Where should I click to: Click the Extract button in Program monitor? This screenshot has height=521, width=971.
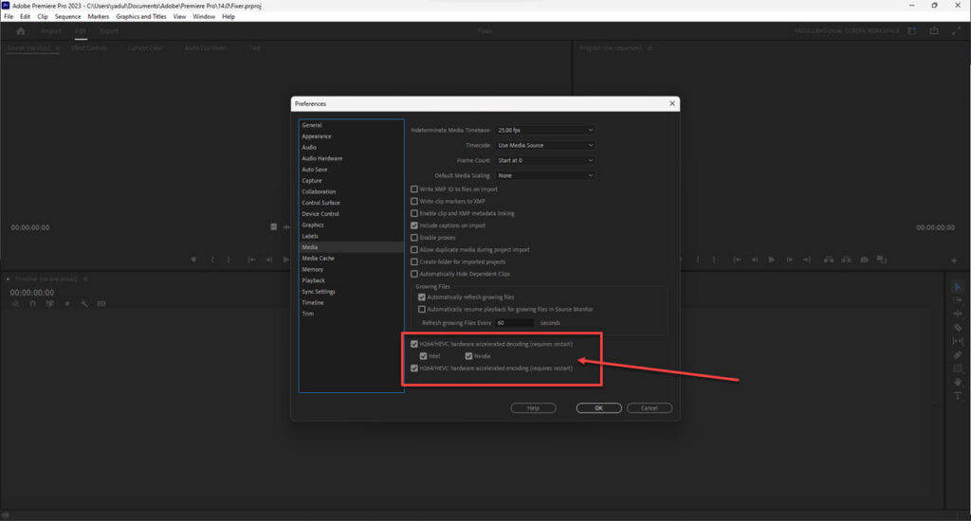(x=846, y=260)
